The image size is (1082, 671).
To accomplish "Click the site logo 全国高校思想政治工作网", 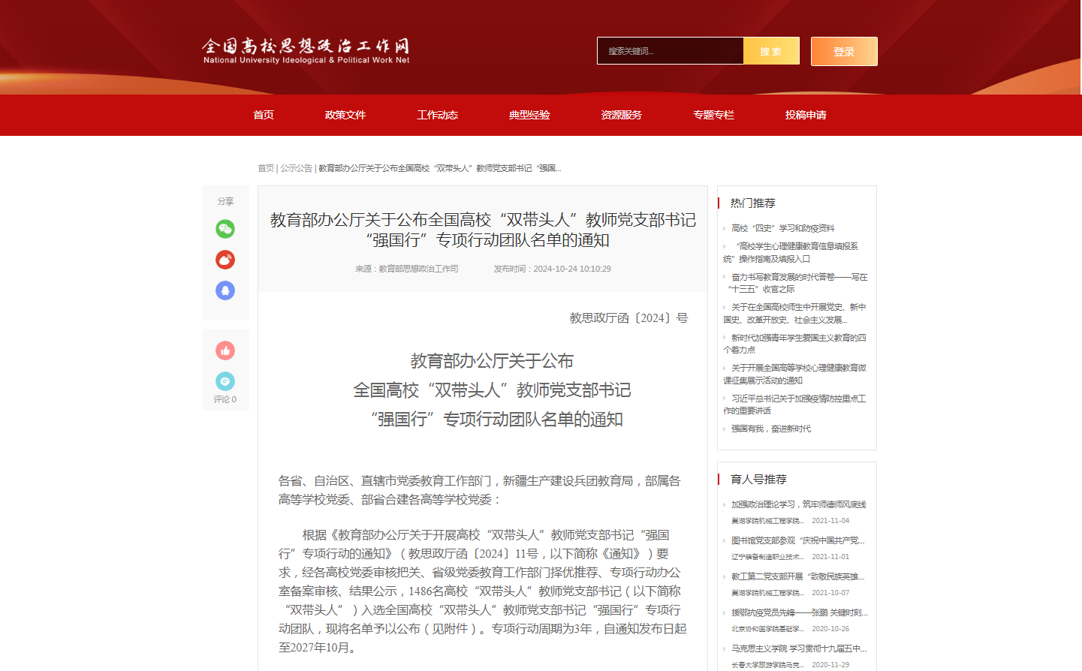I will click(x=306, y=51).
